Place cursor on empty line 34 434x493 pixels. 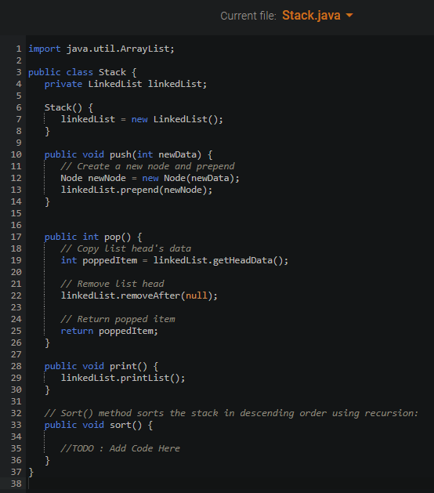(x=231, y=437)
